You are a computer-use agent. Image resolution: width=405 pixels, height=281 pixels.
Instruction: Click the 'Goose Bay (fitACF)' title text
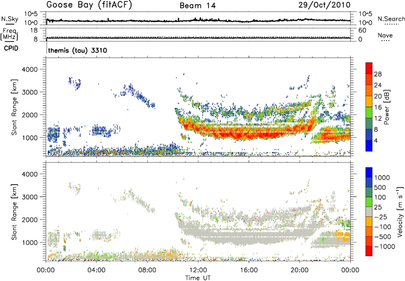pyautogui.click(x=89, y=5)
